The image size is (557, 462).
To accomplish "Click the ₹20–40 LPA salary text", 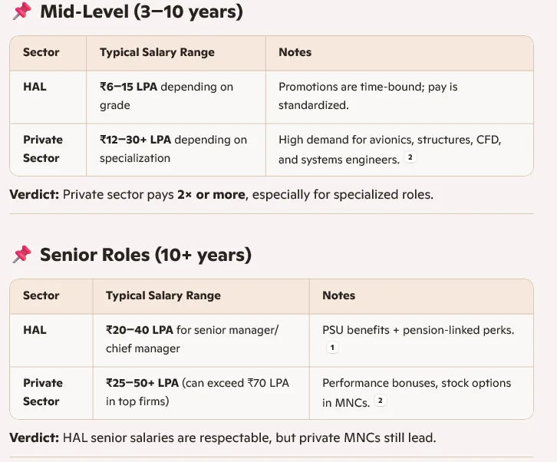I will click(x=140, y=330).
